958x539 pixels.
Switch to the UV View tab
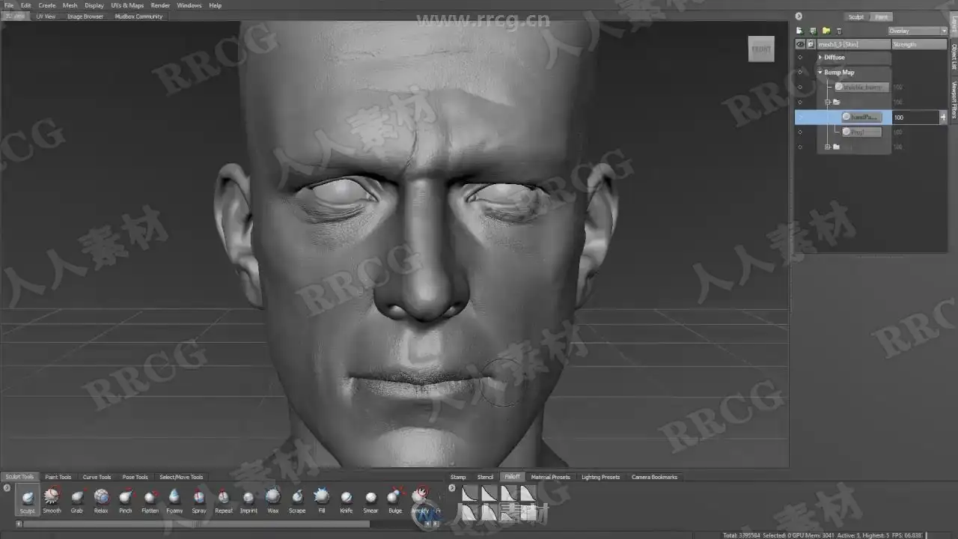click(46, 16)
